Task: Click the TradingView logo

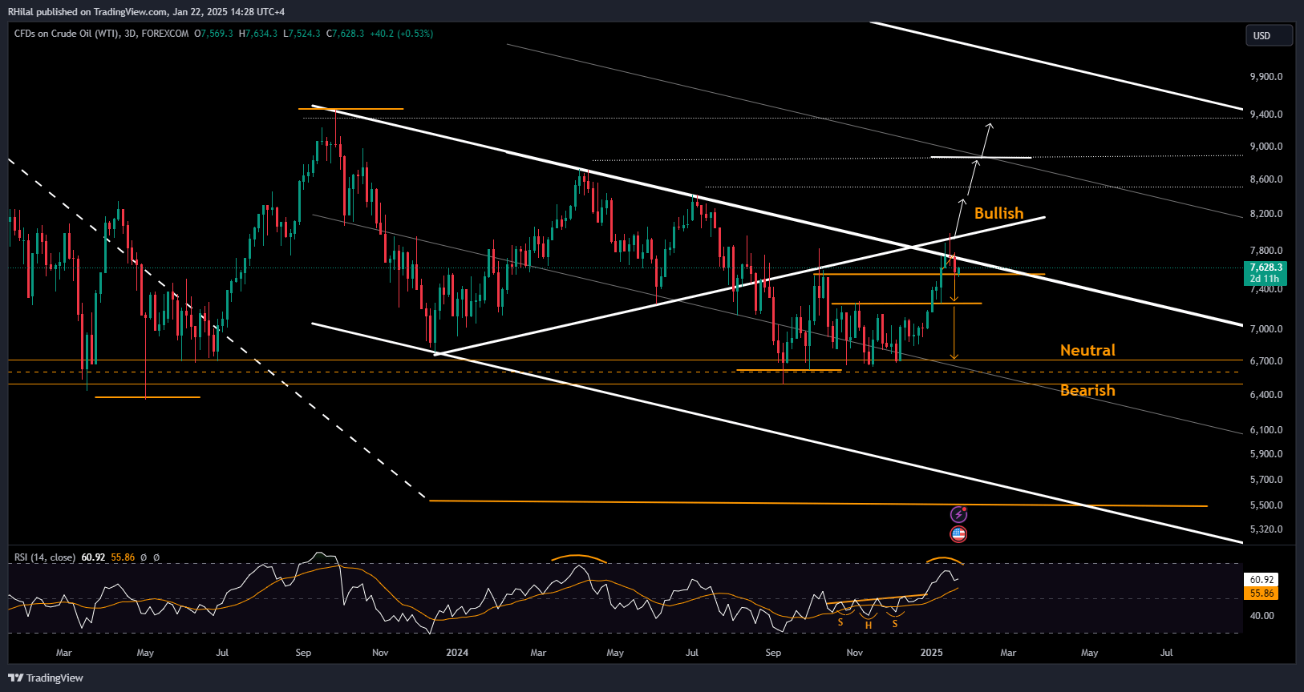Action: click(x=46, y=678)
